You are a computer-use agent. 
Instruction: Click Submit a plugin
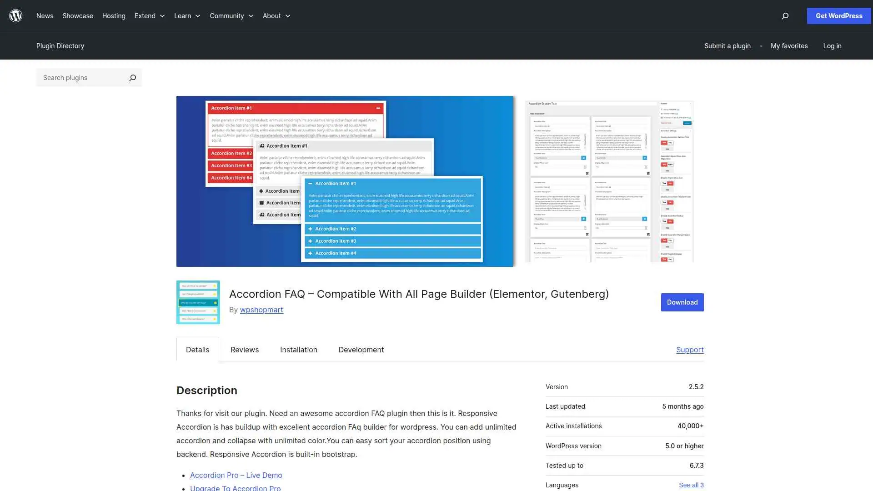click(x=727, y=46)
